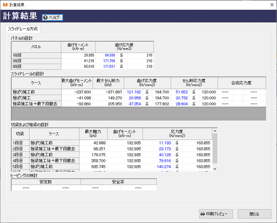The width and height of the screenshot is (277, 223).
Task: Click the 安全率 header in heaving table
Action: (x=119, y=182)
